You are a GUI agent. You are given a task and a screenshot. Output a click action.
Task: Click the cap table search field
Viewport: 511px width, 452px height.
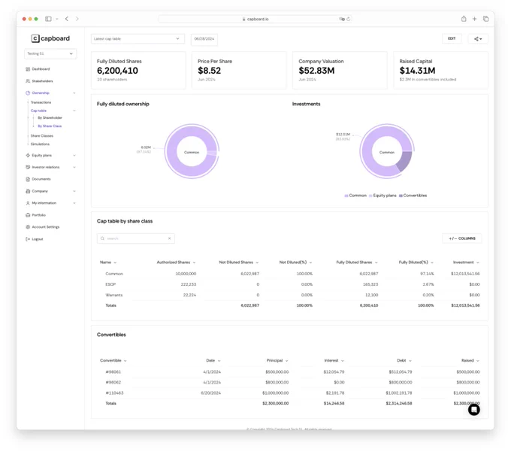pyautogui.click(x=135, y=238)
